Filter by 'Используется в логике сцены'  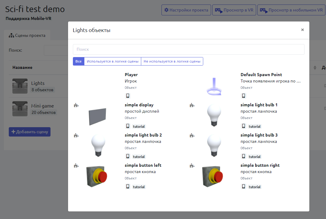tap(112, 61)
